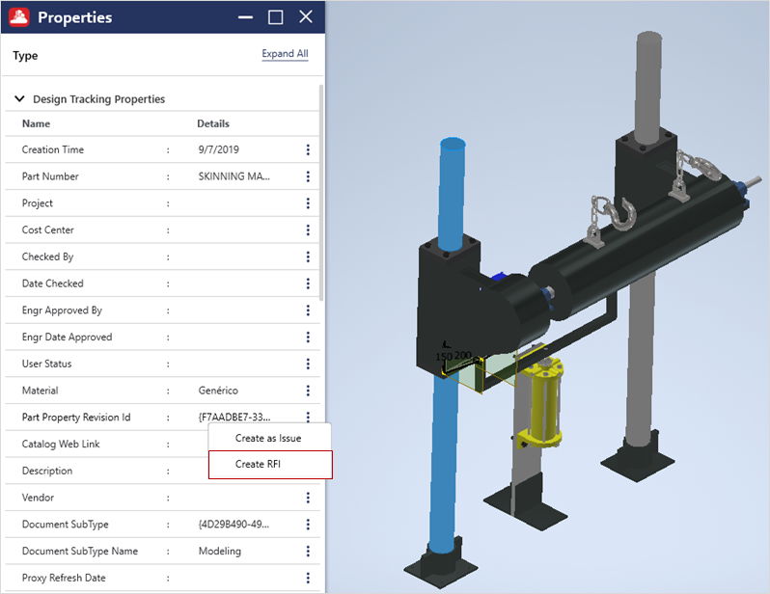Open options menu for Proxy Refresh Date row

pyautogui.click(x=308, y=578)
